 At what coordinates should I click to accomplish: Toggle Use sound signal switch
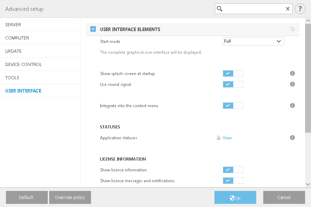pyautogui.click(x=233, y=84)
